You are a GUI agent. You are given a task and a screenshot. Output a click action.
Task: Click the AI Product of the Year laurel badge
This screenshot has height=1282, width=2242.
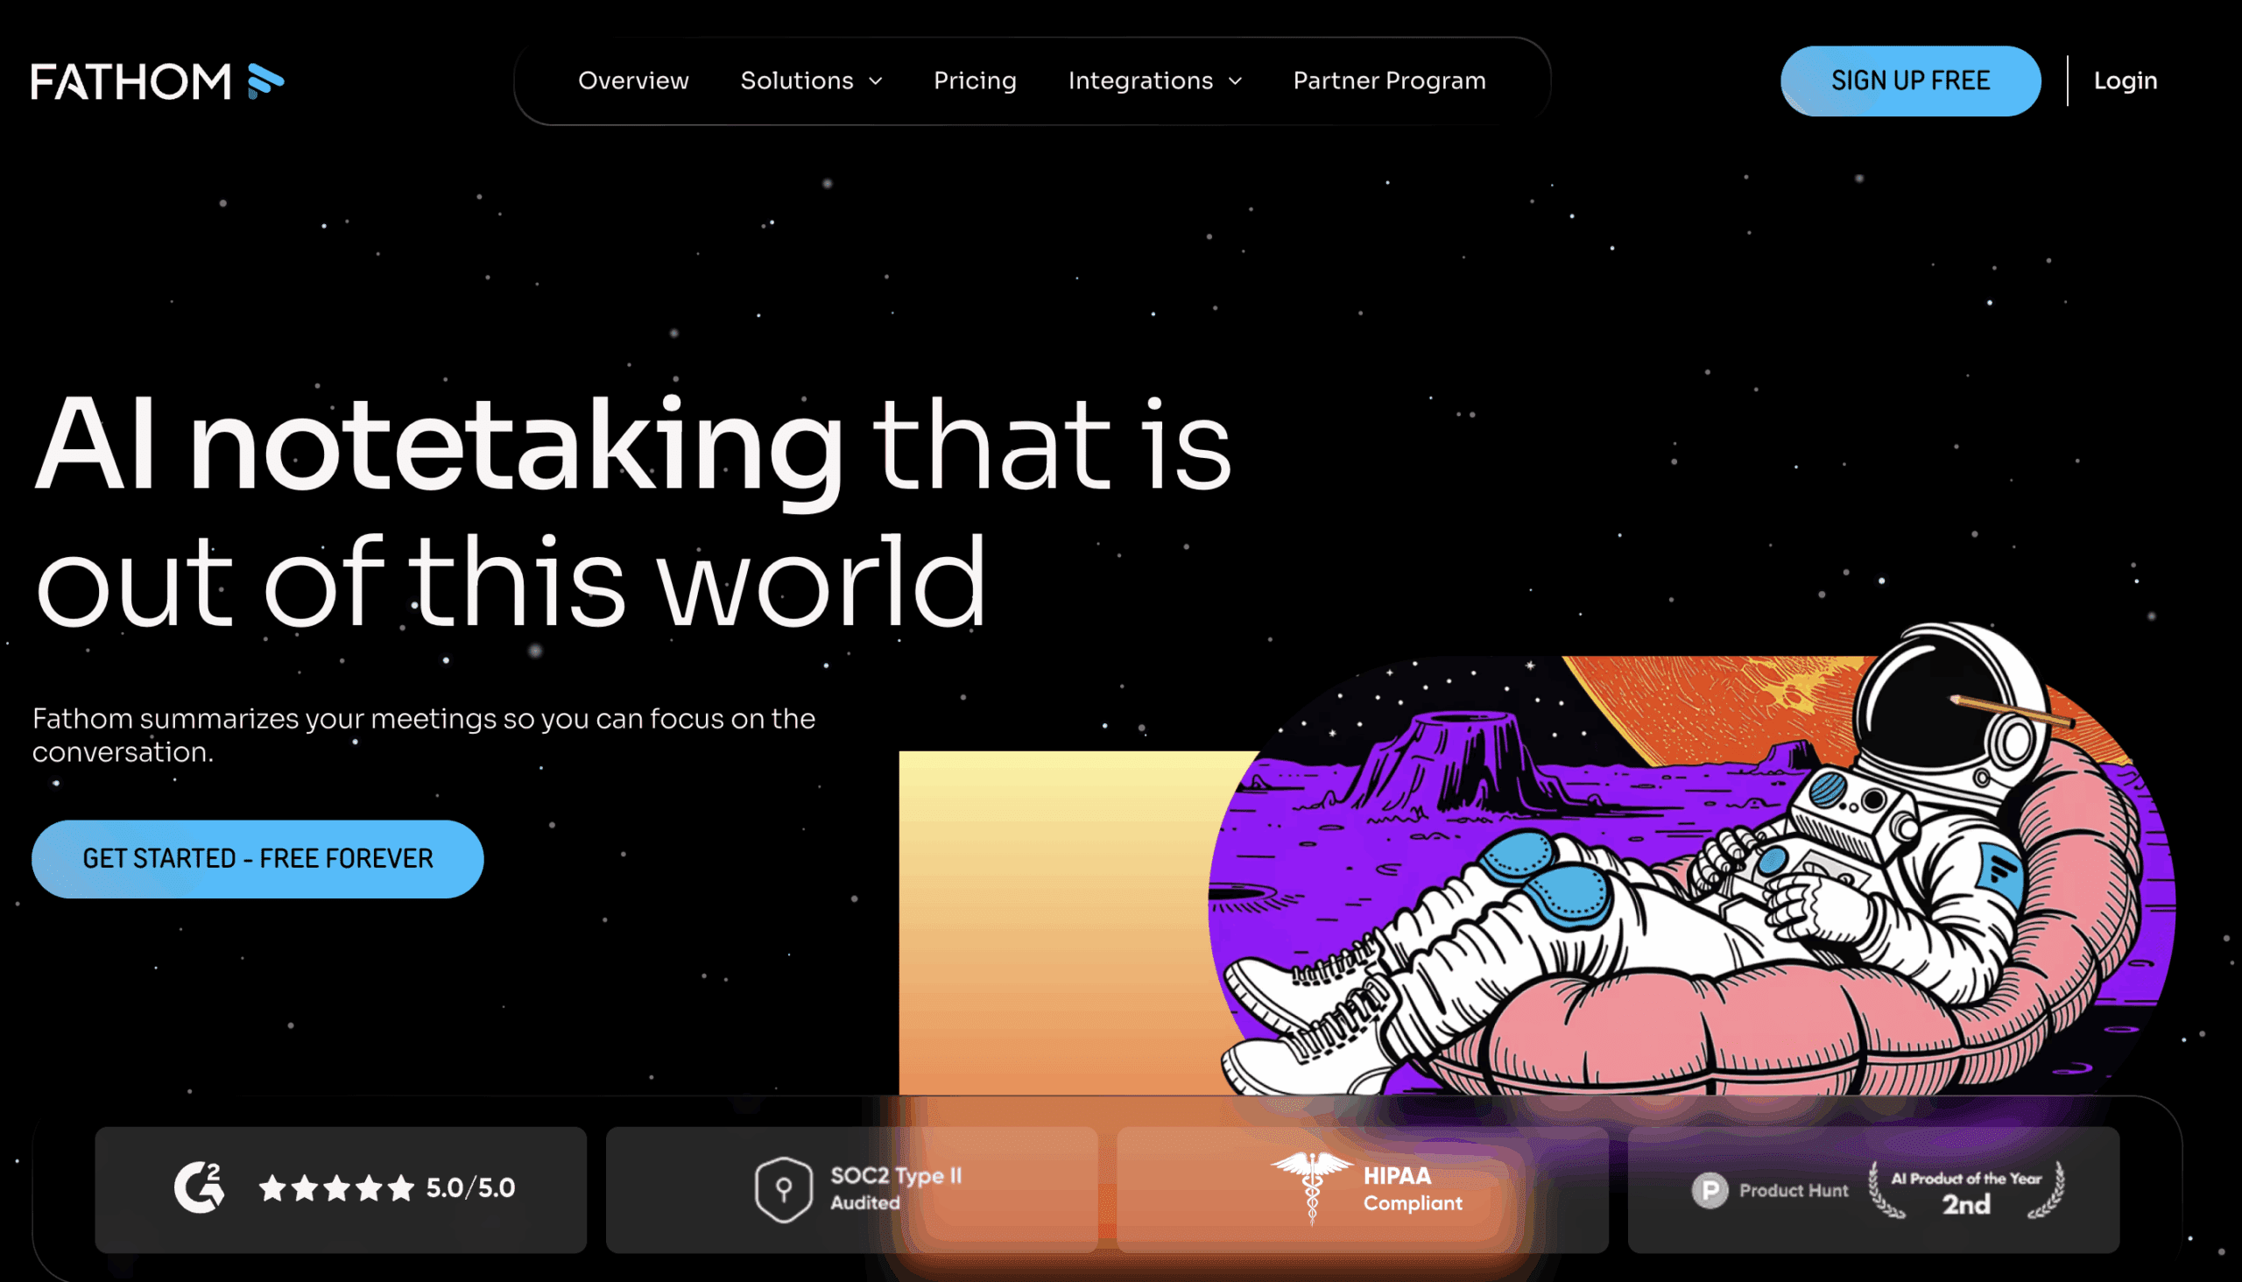coord(1965,1190)
